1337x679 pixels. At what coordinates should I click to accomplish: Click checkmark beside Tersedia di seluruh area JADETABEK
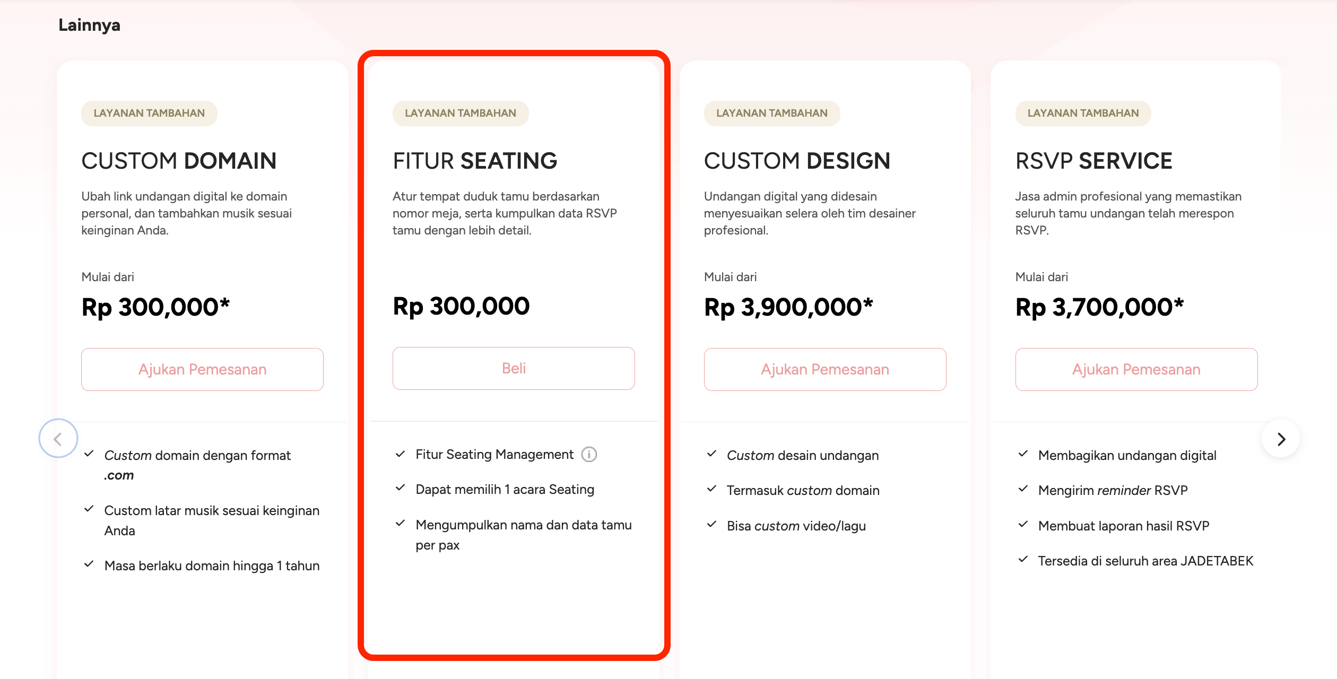[x=1023, y=559]
